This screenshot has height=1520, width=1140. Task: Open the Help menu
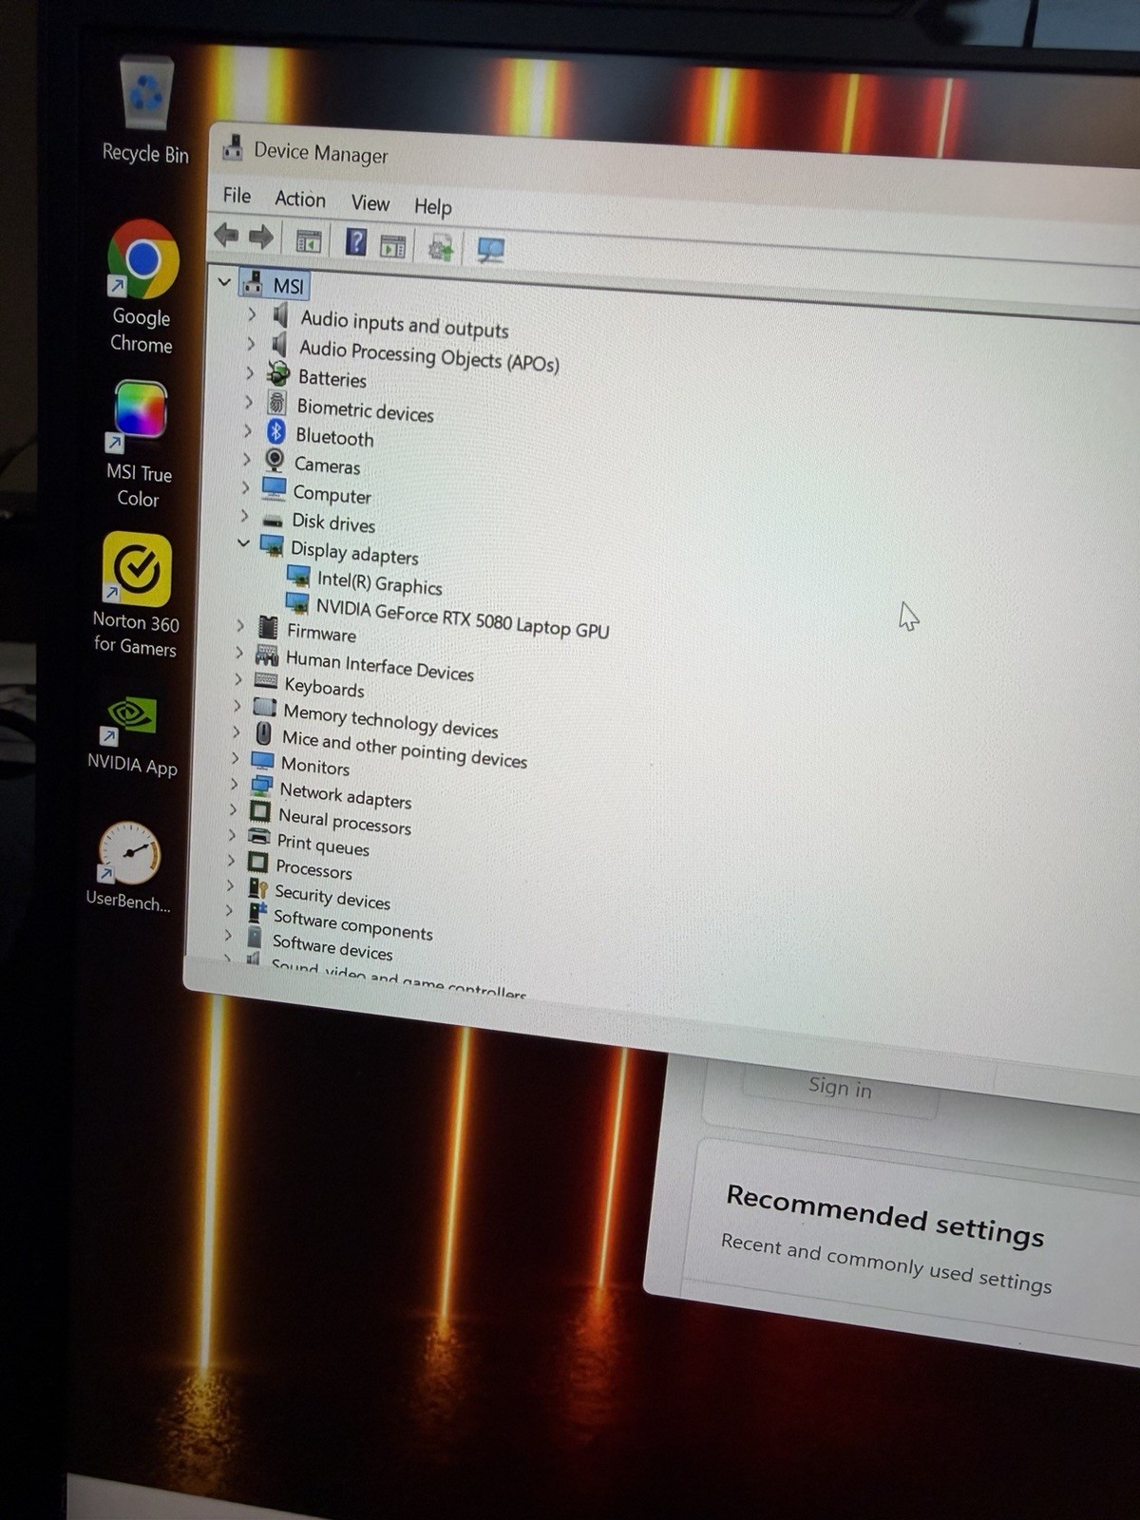[432, 207]
